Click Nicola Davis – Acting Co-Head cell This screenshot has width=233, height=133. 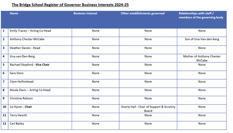(x=40, y=92)
